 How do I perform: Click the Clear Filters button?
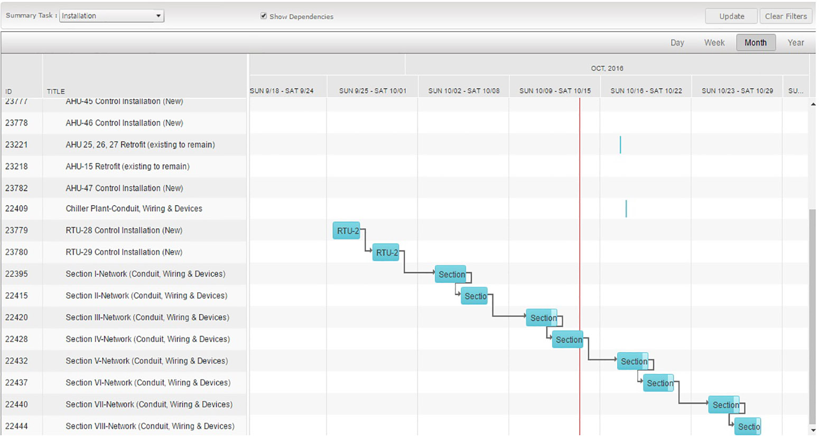[786, 16]
